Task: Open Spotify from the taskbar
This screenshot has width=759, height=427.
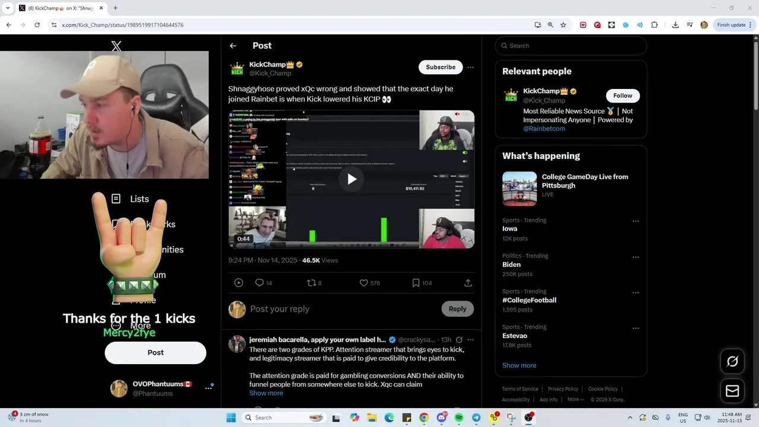Action: point(459,418)
